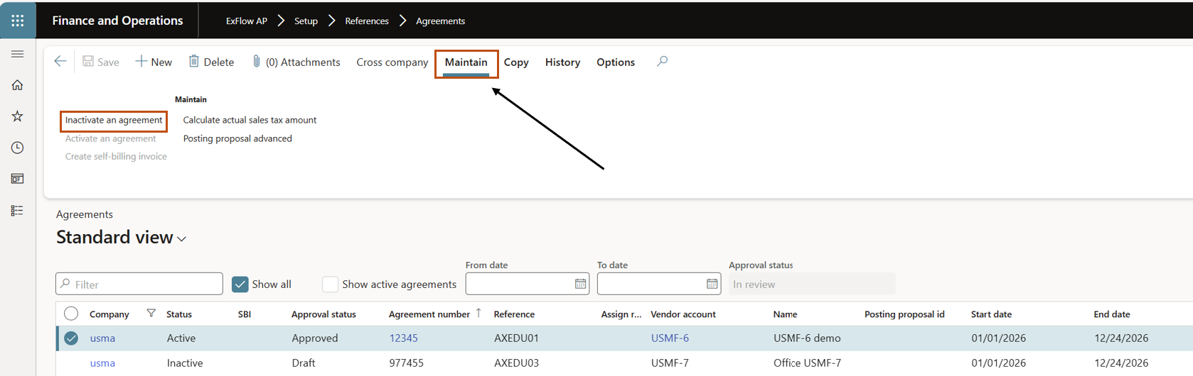
Task: Open Recent clock icon in sidebar
Action: (x=18, y=148)
